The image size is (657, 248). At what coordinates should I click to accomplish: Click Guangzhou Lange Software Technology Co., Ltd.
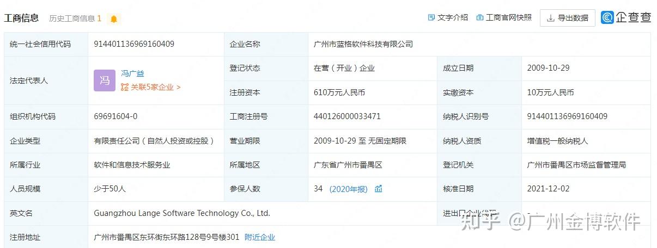pos(182,213)
